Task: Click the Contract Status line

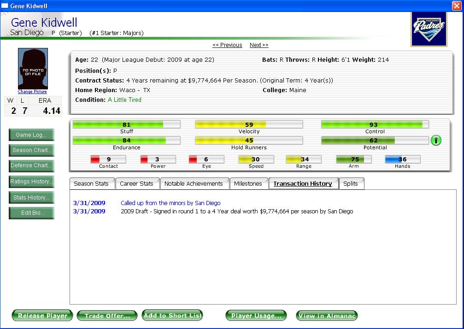Action: [204, 81]
